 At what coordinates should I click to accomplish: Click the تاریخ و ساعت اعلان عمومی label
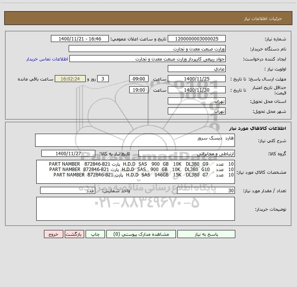(138, 39)
